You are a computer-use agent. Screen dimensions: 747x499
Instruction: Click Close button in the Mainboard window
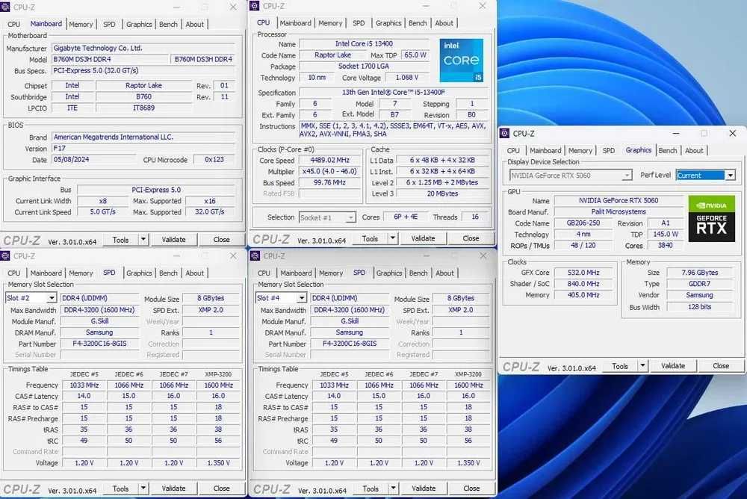pyautogui.click(x=222, y=239)
